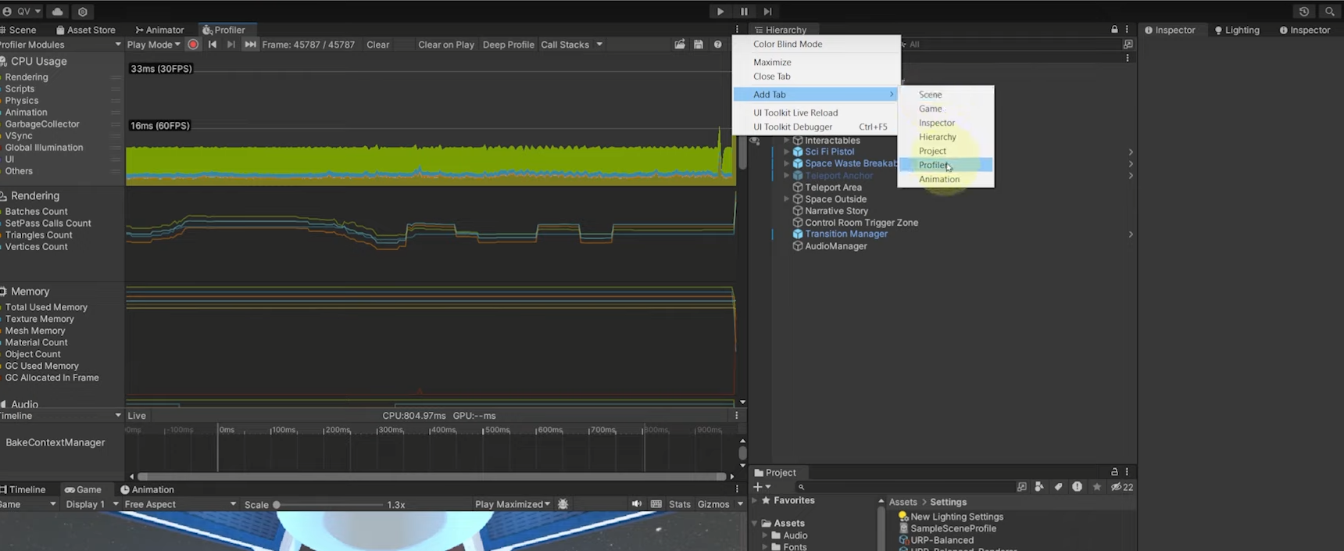Image resolution: width=1344 pixels, height=551 pixels.
Task: Save profiler data icon
Action: [x=699, y=45]
